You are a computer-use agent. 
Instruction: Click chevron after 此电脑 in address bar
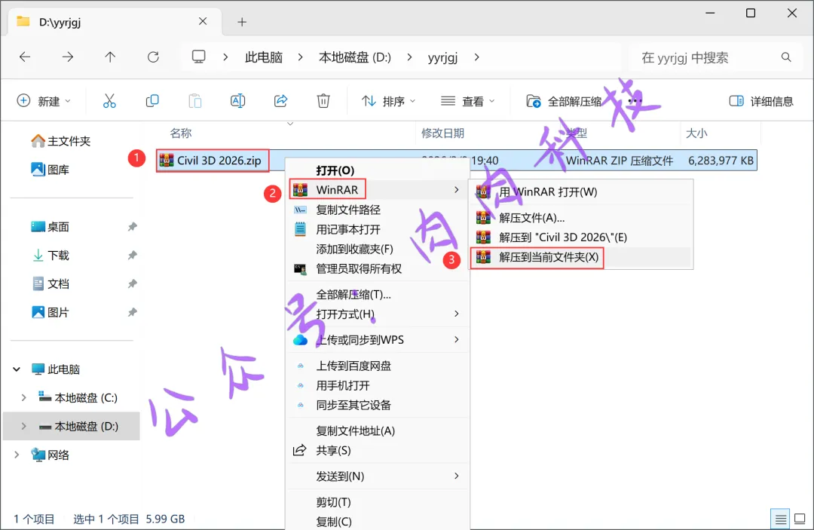point(301,57)
